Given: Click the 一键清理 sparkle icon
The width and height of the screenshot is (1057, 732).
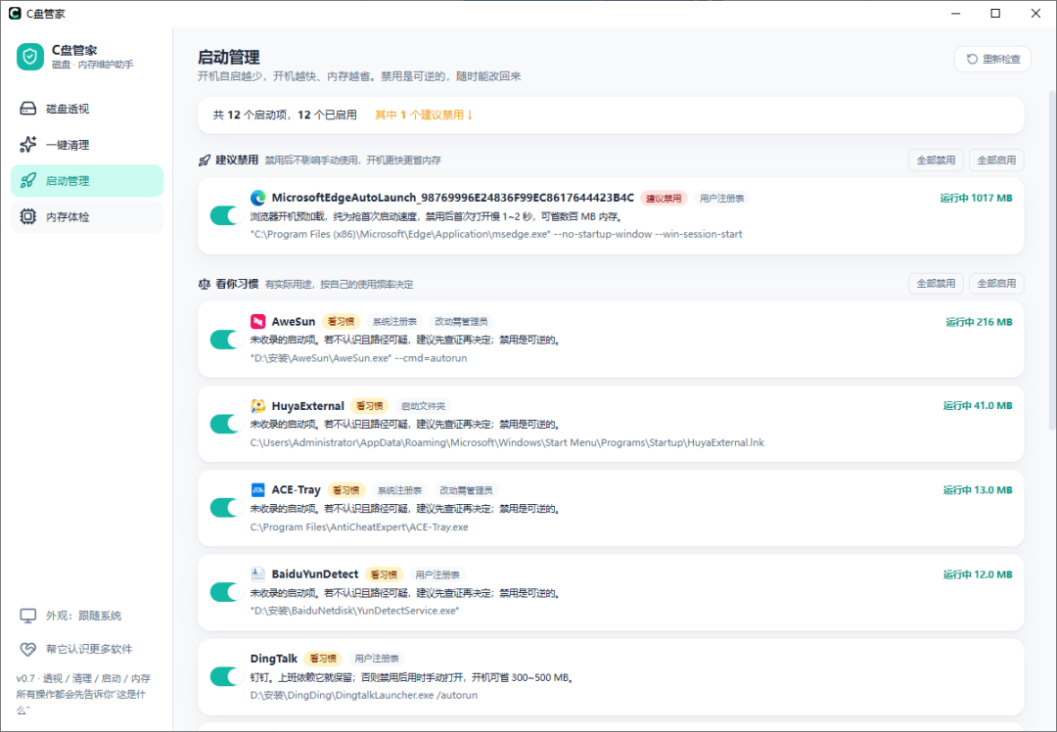Looking at the screenshot, I should (x=27, y=144).
